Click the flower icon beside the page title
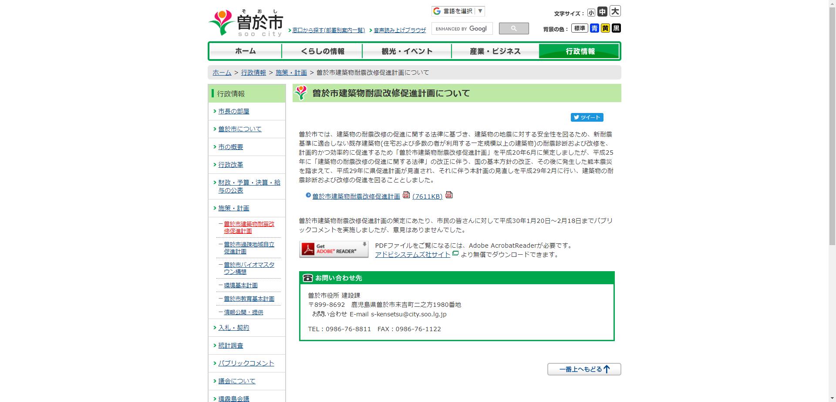This screenshot has width=836, height=402. click(x=301, y=93)
